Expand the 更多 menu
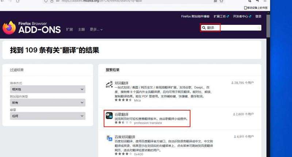This screenshot has width=292, height=157. (x=96, y=29)
